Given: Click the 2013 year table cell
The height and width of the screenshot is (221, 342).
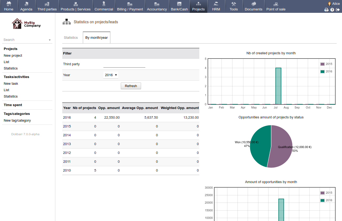Looking at the screenshot, I should 67,144.
